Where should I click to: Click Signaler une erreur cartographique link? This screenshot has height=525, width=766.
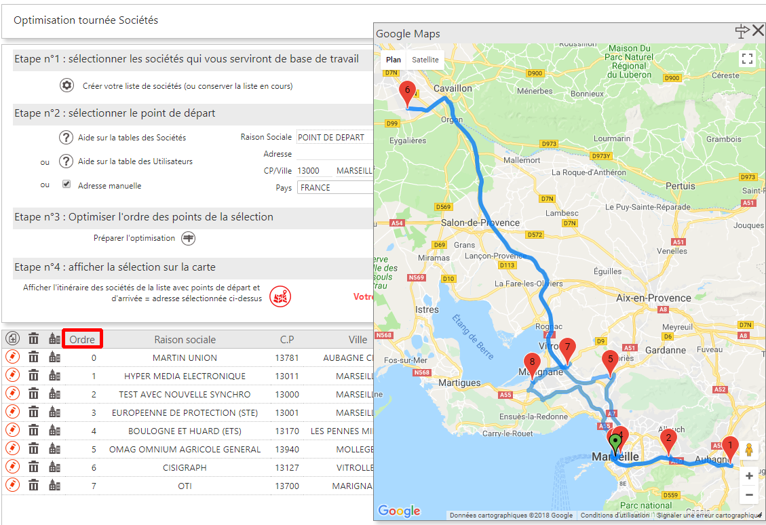click(709, 516)
